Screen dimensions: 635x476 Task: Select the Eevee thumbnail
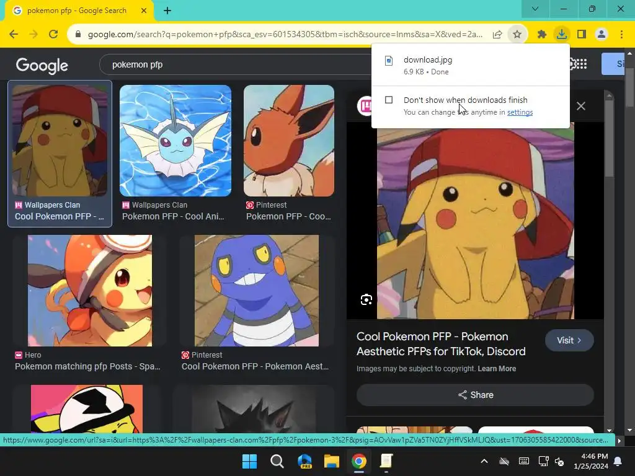click(x=289, y=141)
